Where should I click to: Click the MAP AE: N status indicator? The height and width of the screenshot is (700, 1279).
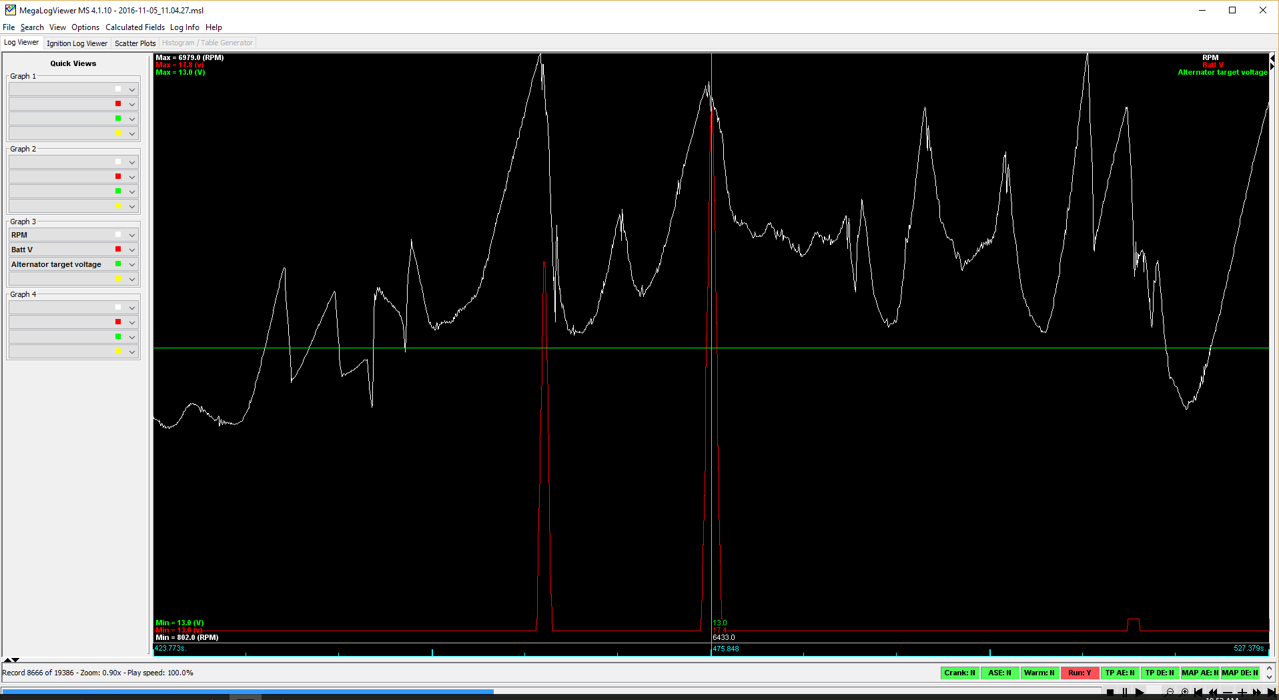[x=1200, y=673]
